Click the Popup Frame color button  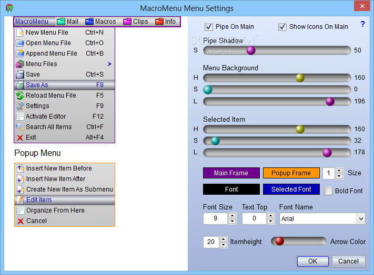pos(291,173)
